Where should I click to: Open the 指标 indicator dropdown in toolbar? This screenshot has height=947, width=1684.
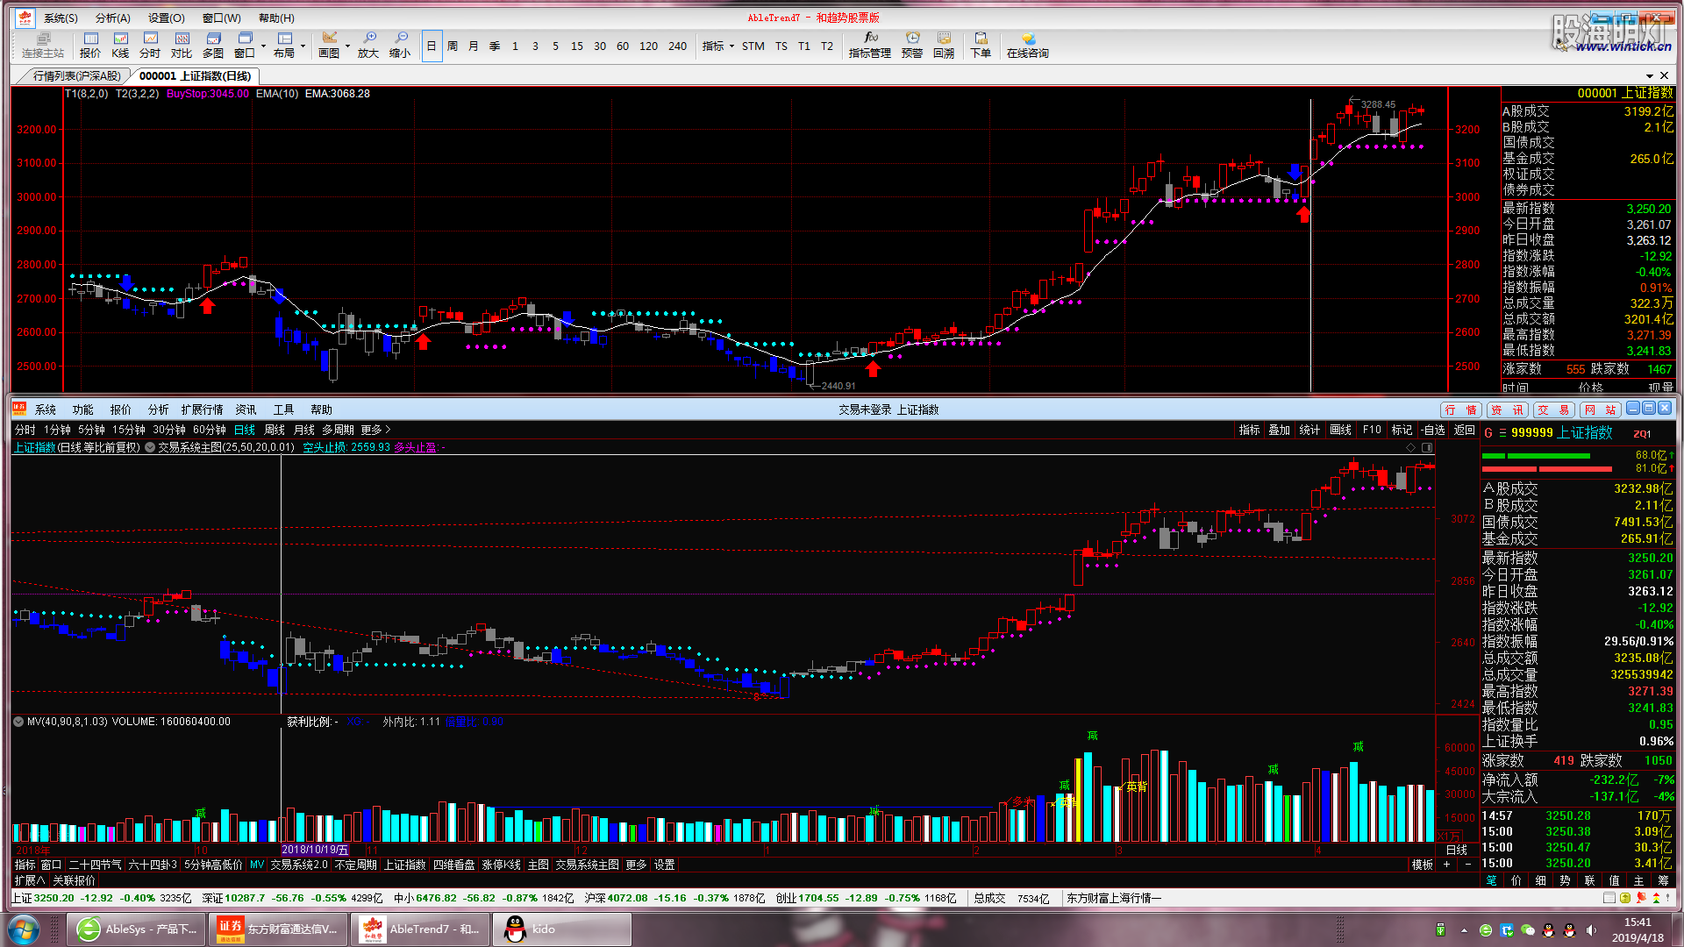coord(718,46)
